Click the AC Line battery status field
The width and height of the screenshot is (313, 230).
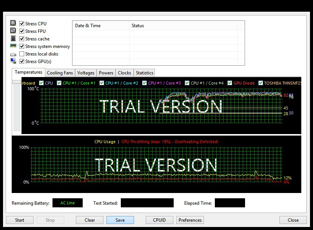point(68,203)
